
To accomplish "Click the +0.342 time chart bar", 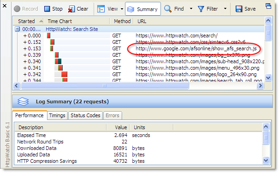I will click(x=64, y=74).
